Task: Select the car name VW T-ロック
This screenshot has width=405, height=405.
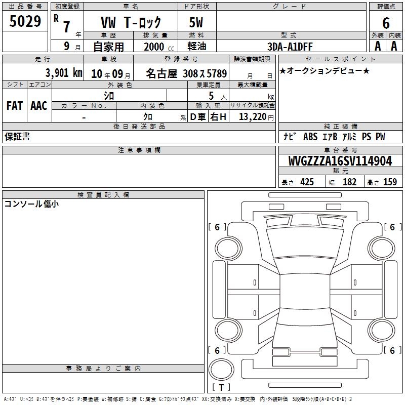Action: (131, 22)
